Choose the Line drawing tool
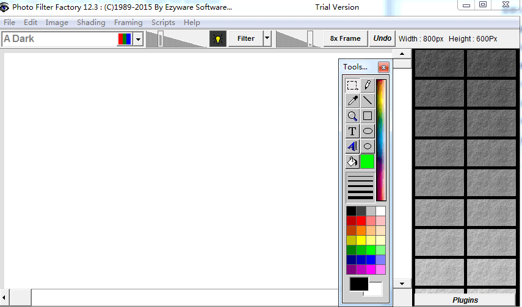 tap(368, 101)
